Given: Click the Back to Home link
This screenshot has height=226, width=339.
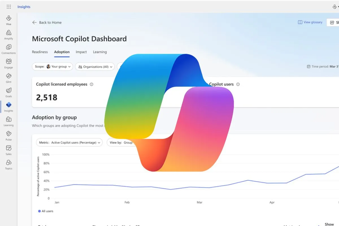Looking at the screenshot, I should coord(47,22).
